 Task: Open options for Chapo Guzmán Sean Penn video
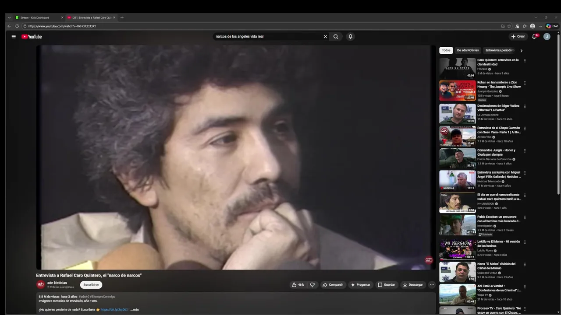(525, 129)
